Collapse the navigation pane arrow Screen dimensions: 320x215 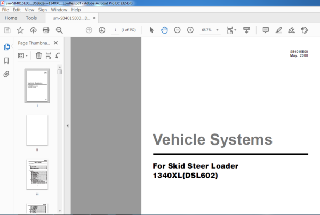tap(67, 126)
